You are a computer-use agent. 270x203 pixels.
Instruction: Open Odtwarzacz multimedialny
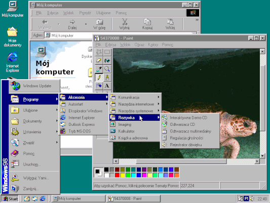(x=190, y=131)
